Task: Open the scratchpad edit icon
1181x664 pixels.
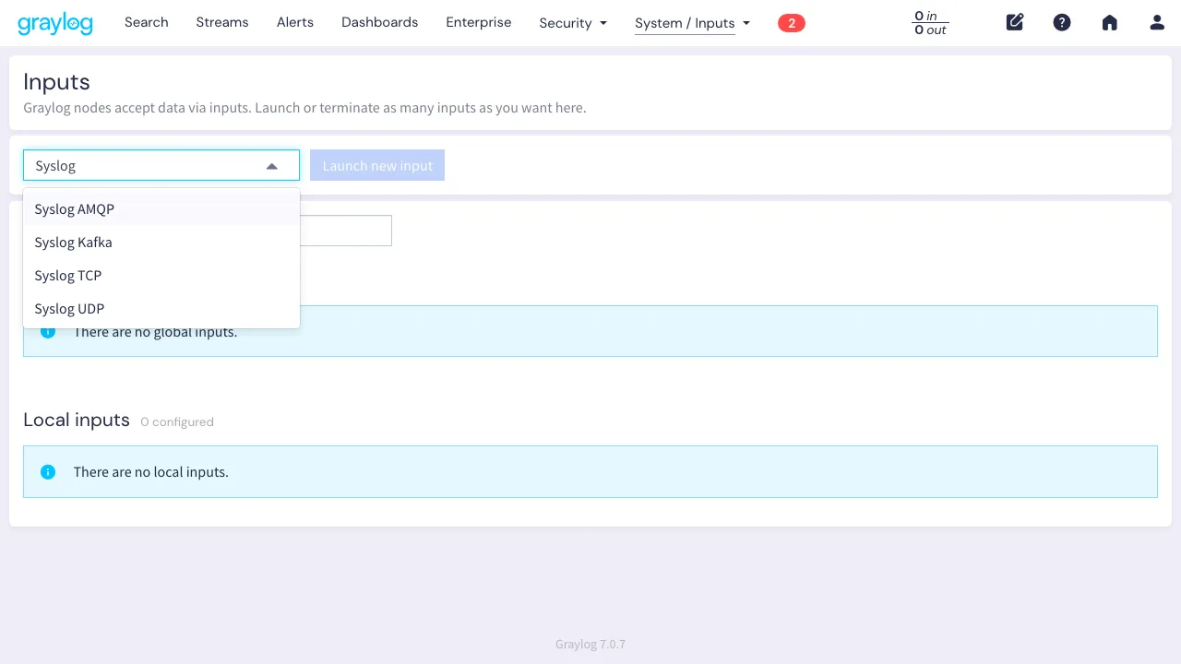Action: pos(1015,22)
